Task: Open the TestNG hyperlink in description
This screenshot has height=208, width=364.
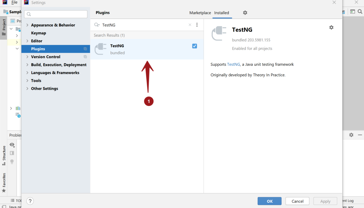Action: pyautogui.click(x=233, y=64)
